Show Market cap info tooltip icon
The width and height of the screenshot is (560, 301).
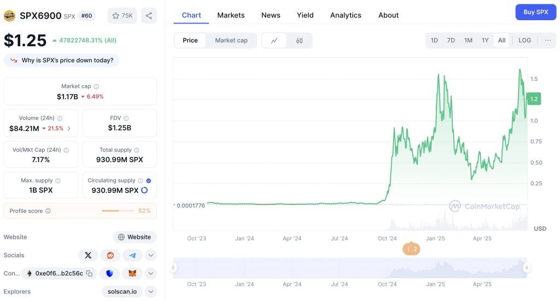click(x=96, y=86)
